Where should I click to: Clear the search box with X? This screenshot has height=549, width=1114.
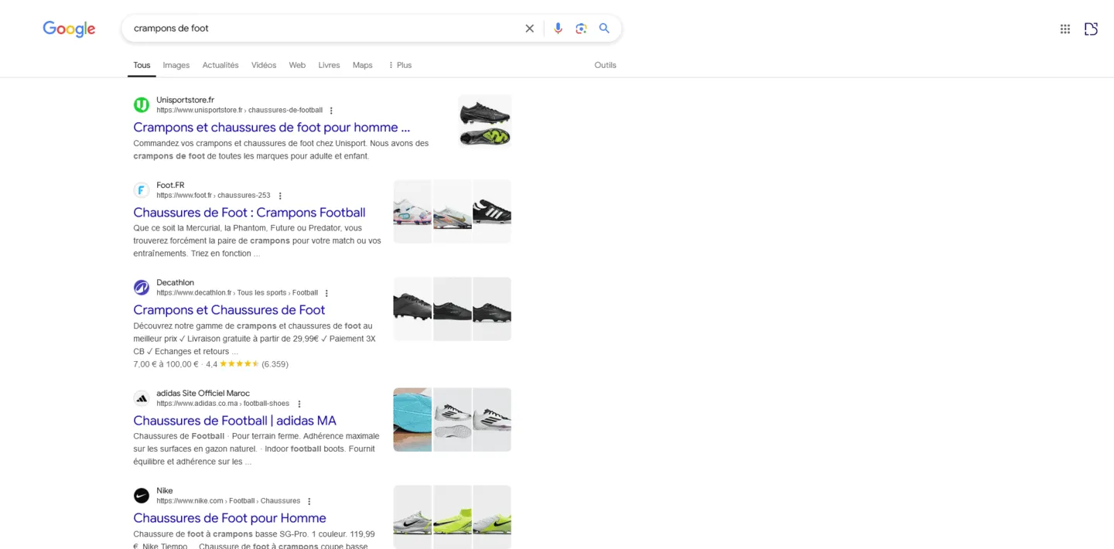530,29
